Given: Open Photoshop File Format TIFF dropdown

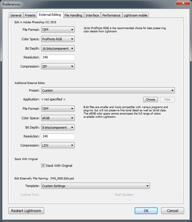Looking at the screenshot, I should point(58,30).
